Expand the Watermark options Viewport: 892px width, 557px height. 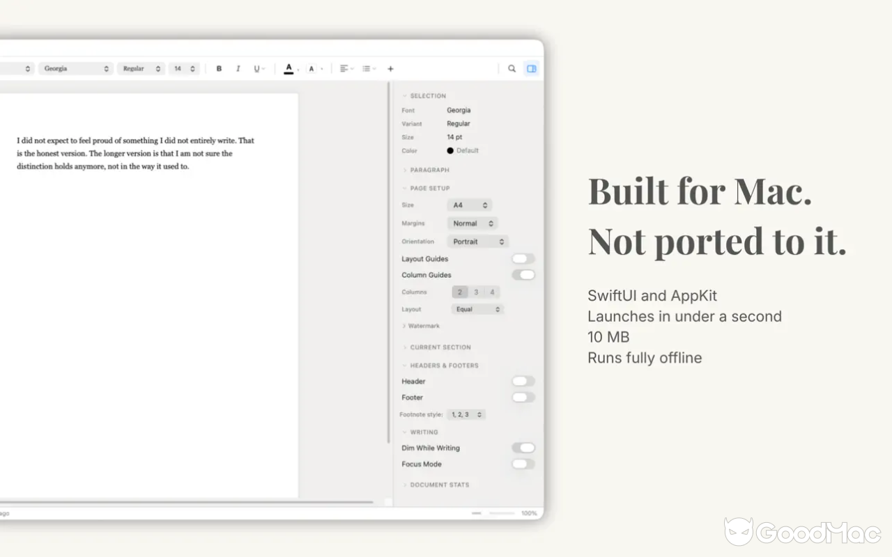tap(421, 326)
